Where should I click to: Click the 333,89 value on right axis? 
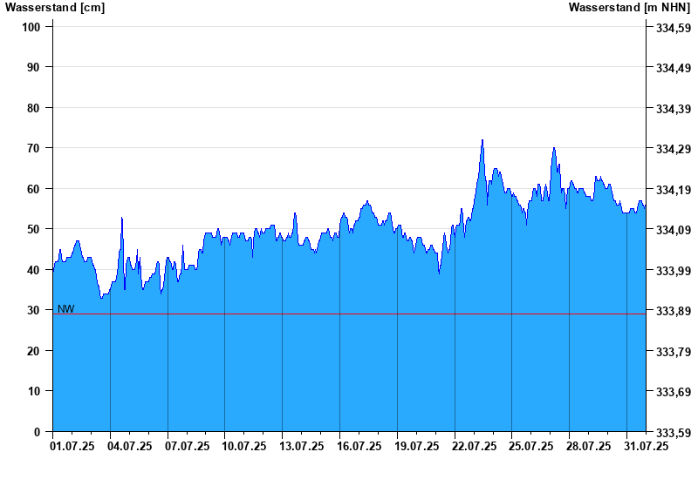(x=674, y=311)
